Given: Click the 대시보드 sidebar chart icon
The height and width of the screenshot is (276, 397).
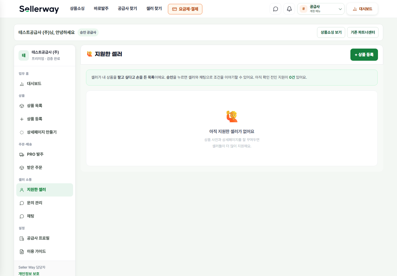Looking at the screenshot, I should [x=22, y=84].
